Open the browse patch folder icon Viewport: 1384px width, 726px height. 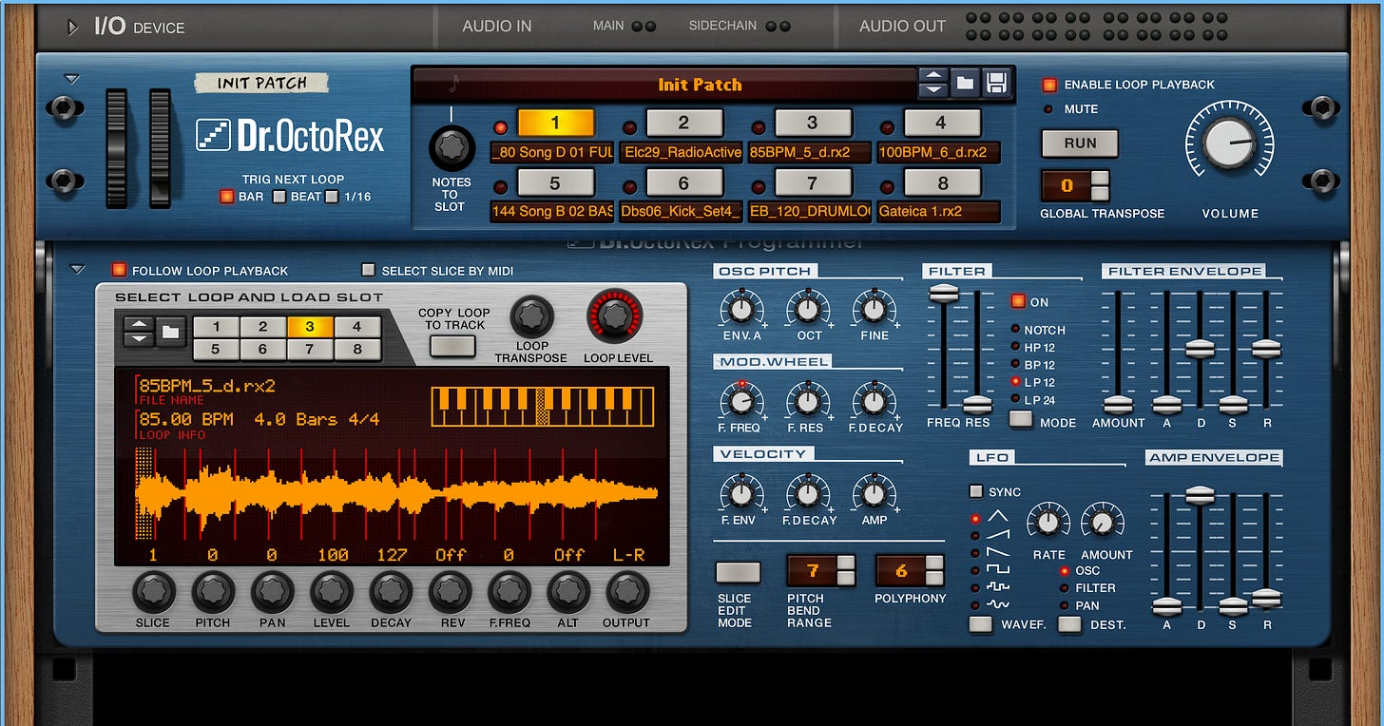tap(966, 84)
